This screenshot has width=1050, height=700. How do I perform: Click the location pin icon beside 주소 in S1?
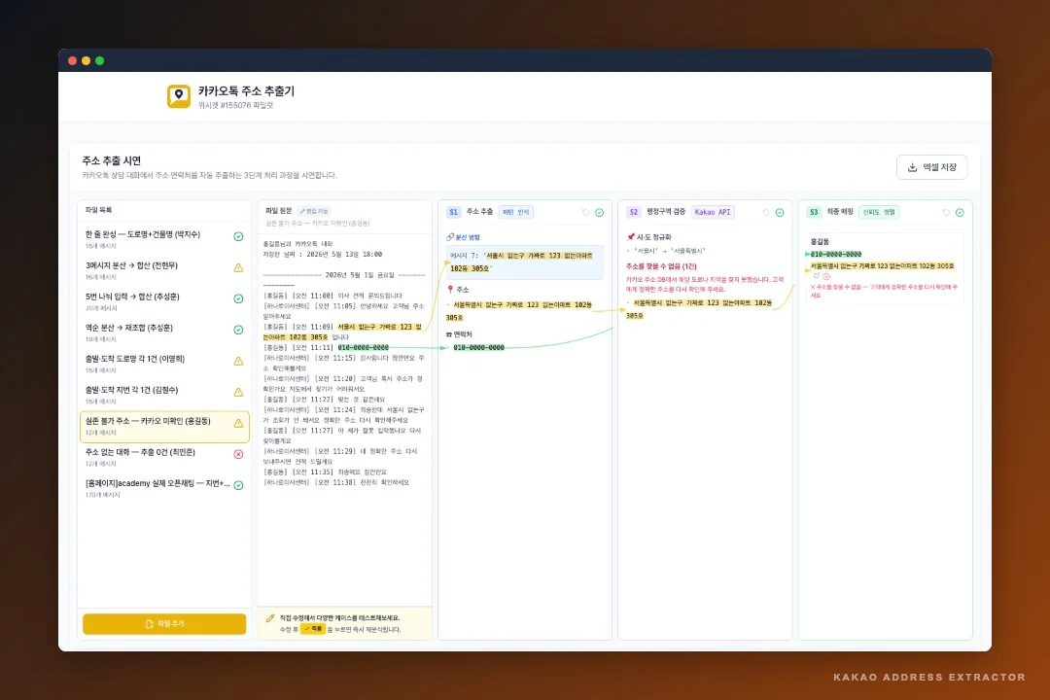click(x=450, y=290)
